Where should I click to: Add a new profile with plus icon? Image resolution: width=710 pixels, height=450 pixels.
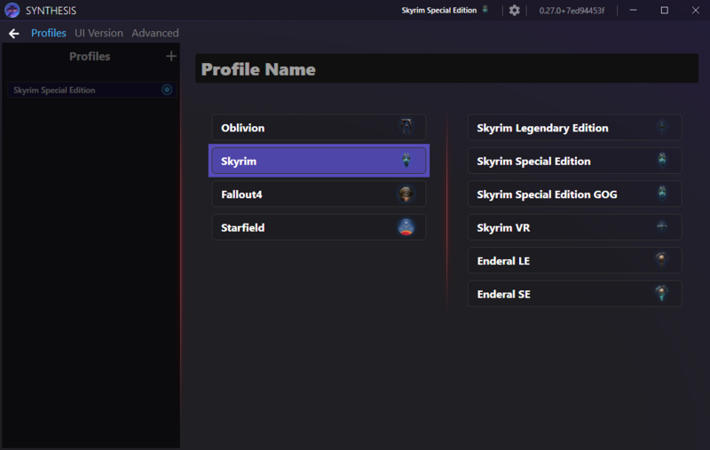click(171, 56)
